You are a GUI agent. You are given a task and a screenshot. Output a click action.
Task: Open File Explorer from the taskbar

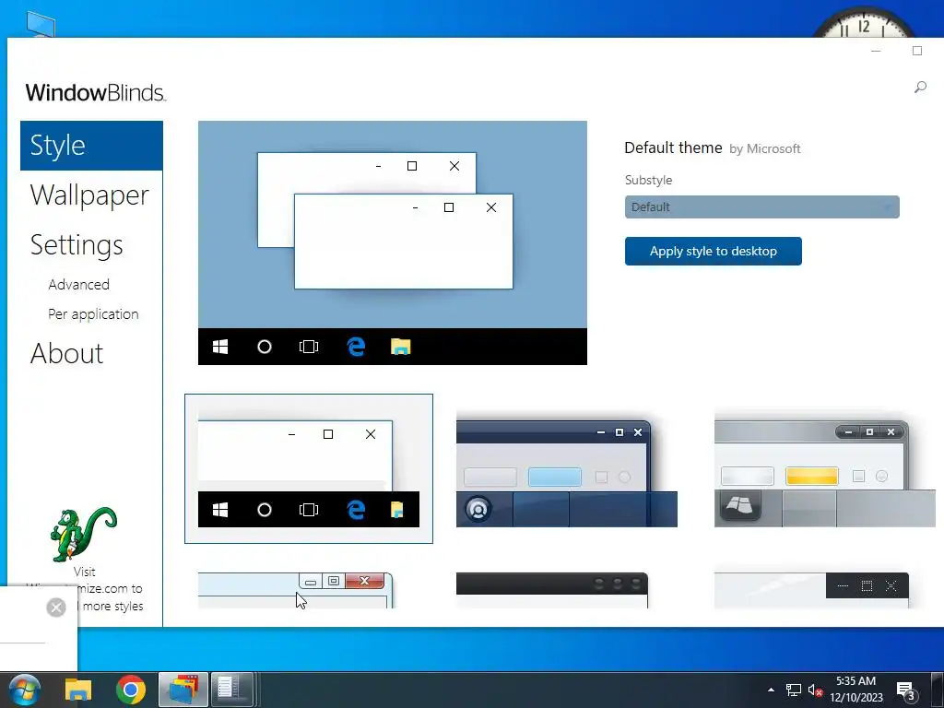pyautogui.click(x=78, y=690)
